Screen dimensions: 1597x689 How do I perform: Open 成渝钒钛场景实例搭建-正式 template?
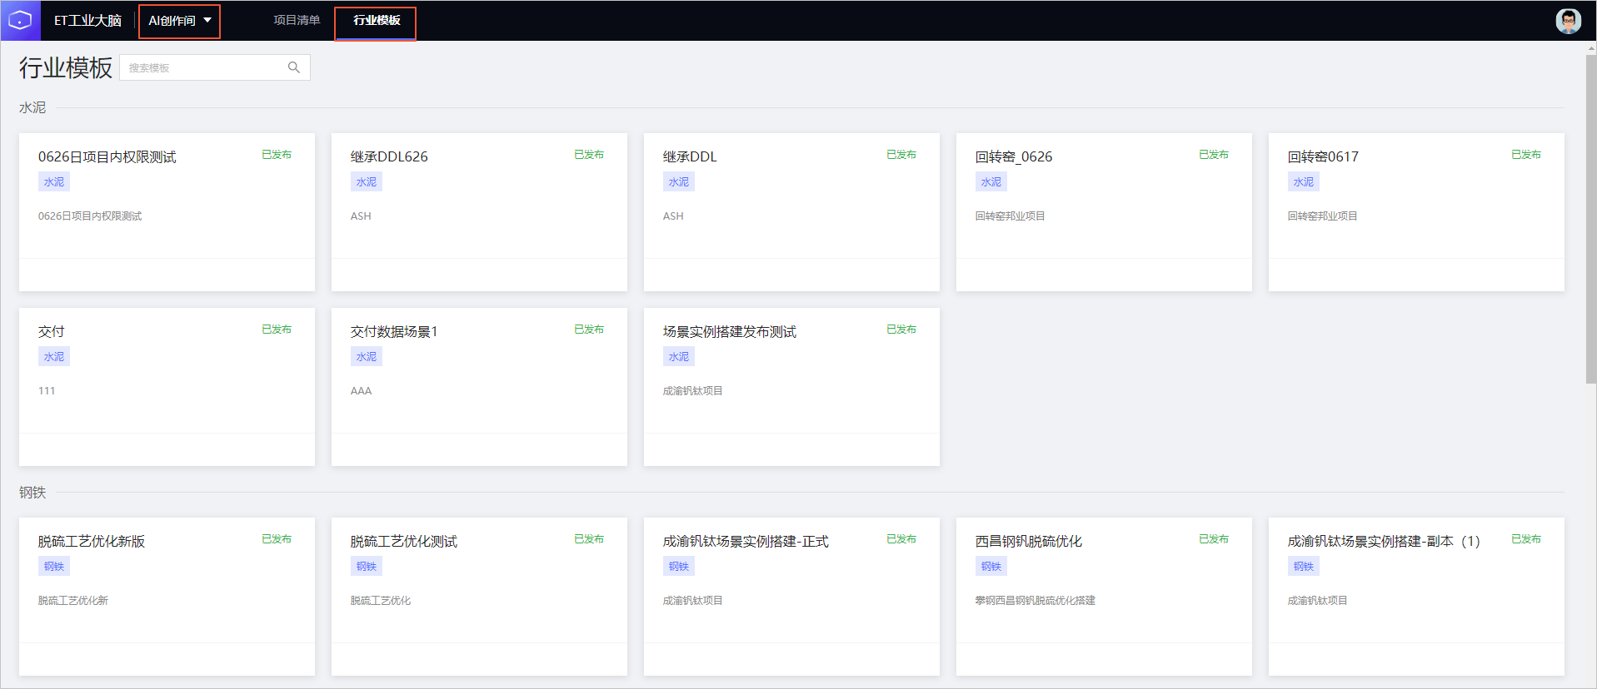pyautogui.click(x=791, y=597)
